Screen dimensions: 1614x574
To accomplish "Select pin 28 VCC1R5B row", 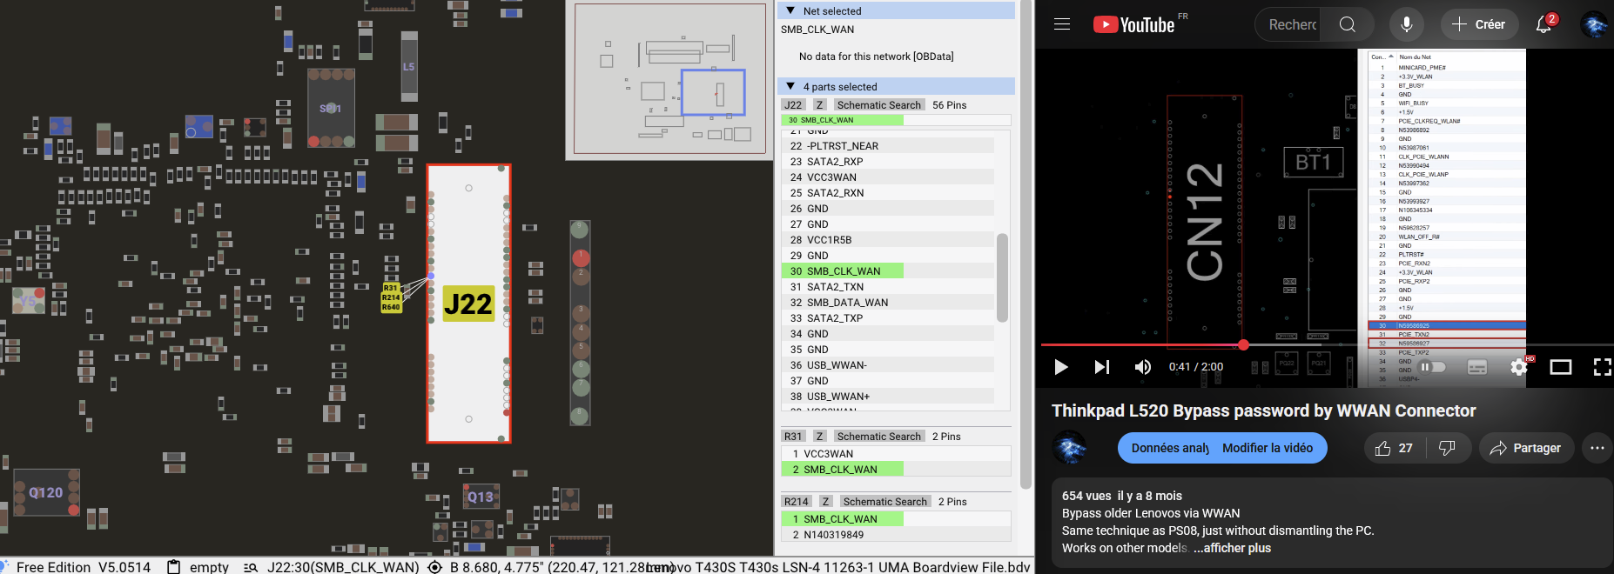I will pyautogui.click(x=888, y=239).
